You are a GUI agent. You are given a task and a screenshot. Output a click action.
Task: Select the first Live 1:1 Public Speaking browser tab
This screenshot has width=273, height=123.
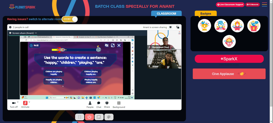41,37
